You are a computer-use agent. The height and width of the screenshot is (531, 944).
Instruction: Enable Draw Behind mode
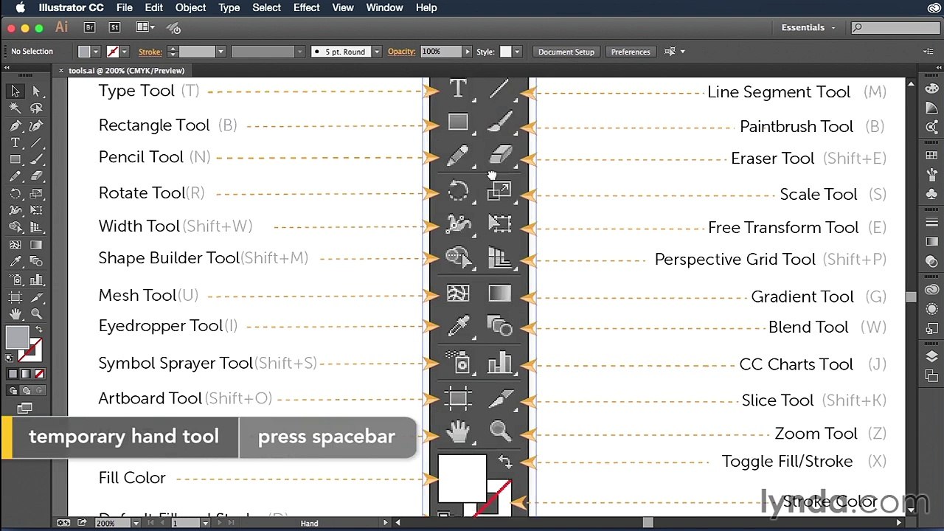tap(26, 391)
